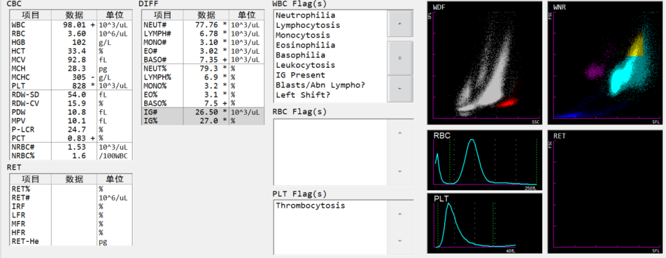Click the HCT value 33.4

[x=78, y=51]
